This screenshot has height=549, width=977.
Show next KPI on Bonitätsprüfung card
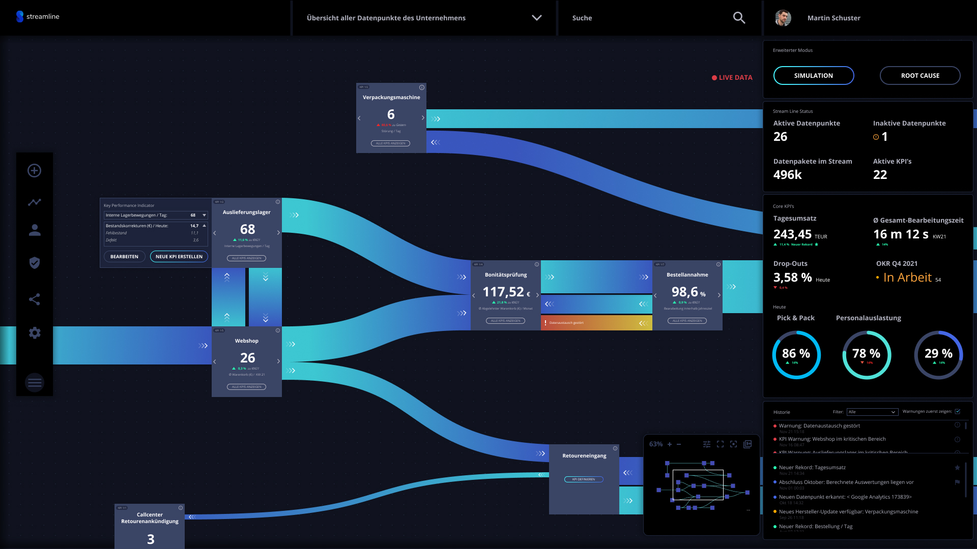[x=537, y=295]
